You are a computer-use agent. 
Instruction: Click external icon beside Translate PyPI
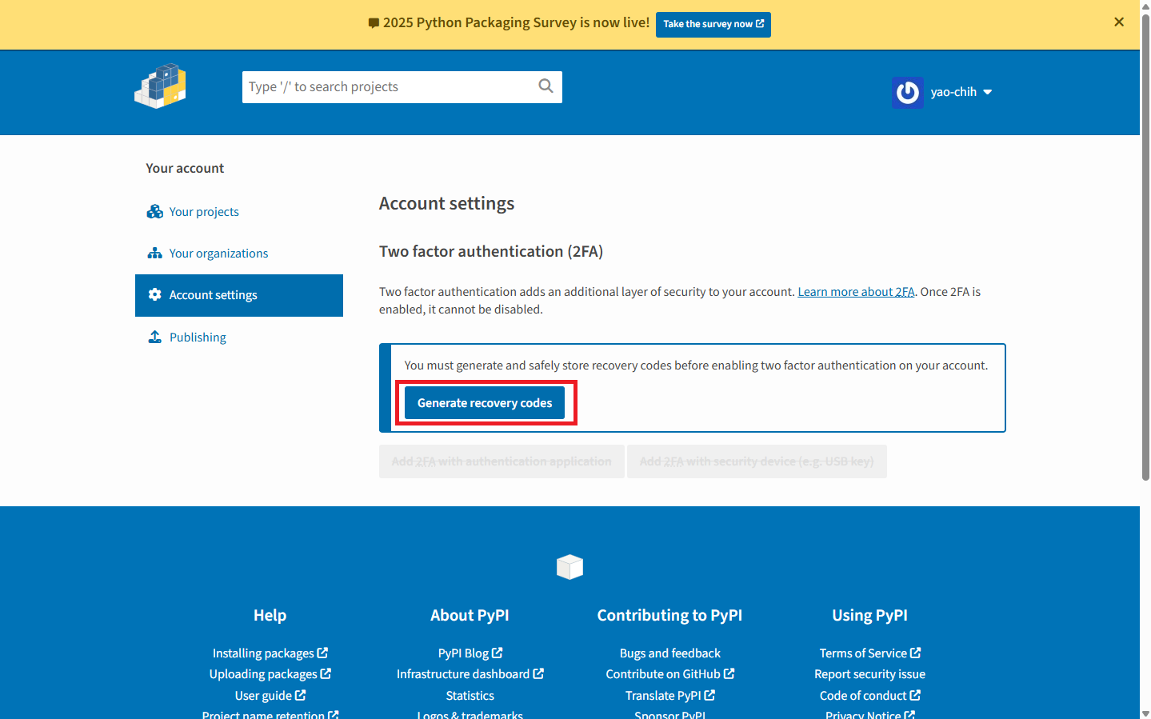pyautogui.click(x=709, y=695)
